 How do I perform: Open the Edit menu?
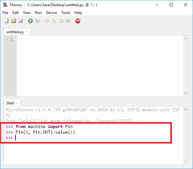click(16, 13)
